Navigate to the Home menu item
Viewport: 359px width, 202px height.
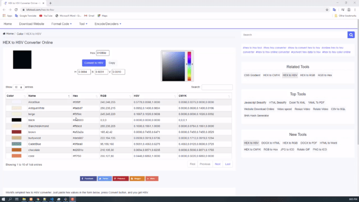pos(8,23)
